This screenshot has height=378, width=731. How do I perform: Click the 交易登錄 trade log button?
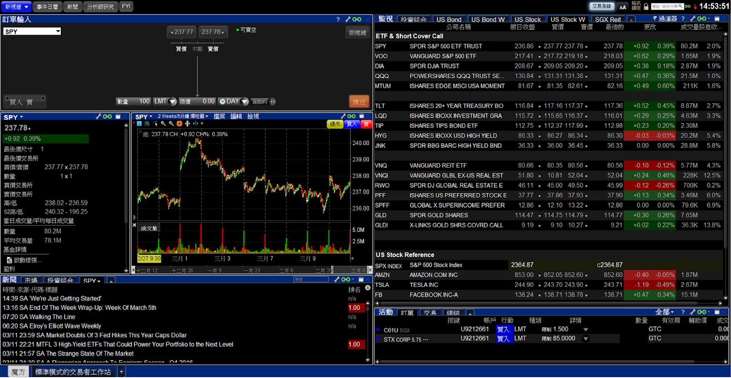[601, 6]
